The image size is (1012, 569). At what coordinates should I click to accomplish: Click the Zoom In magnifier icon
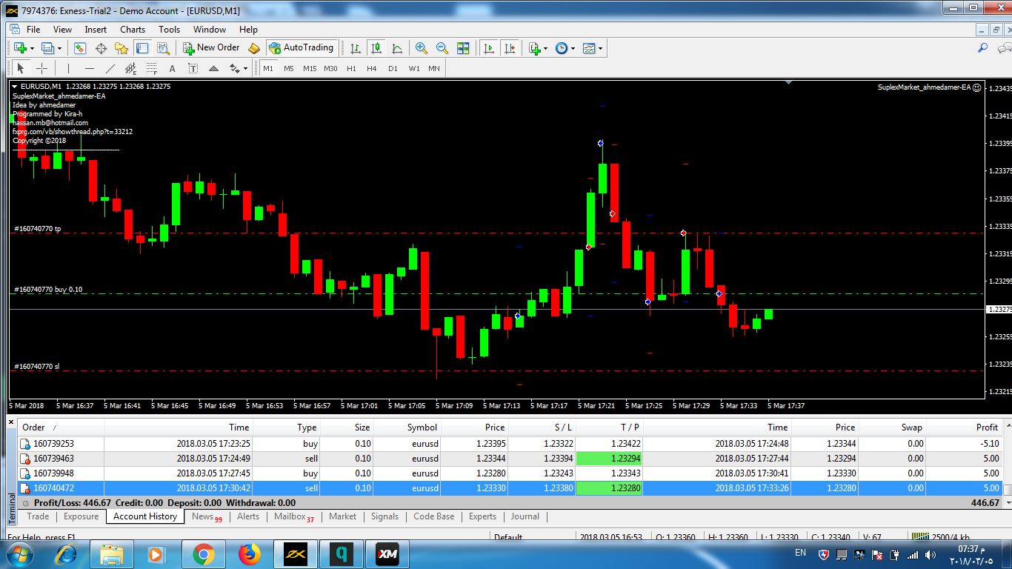[422, 48]
